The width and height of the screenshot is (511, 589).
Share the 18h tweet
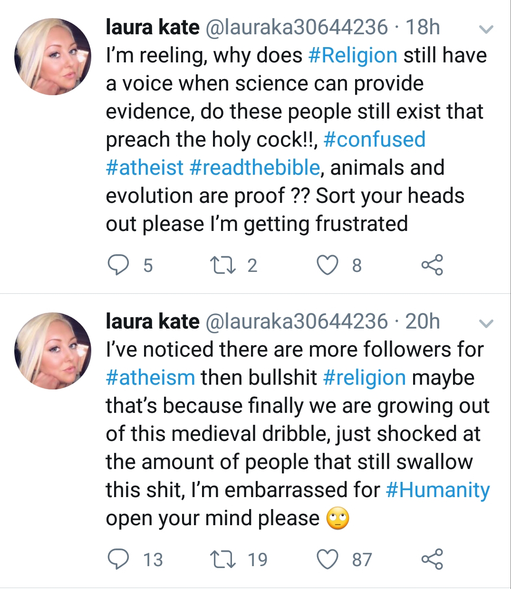click(432, 265)
